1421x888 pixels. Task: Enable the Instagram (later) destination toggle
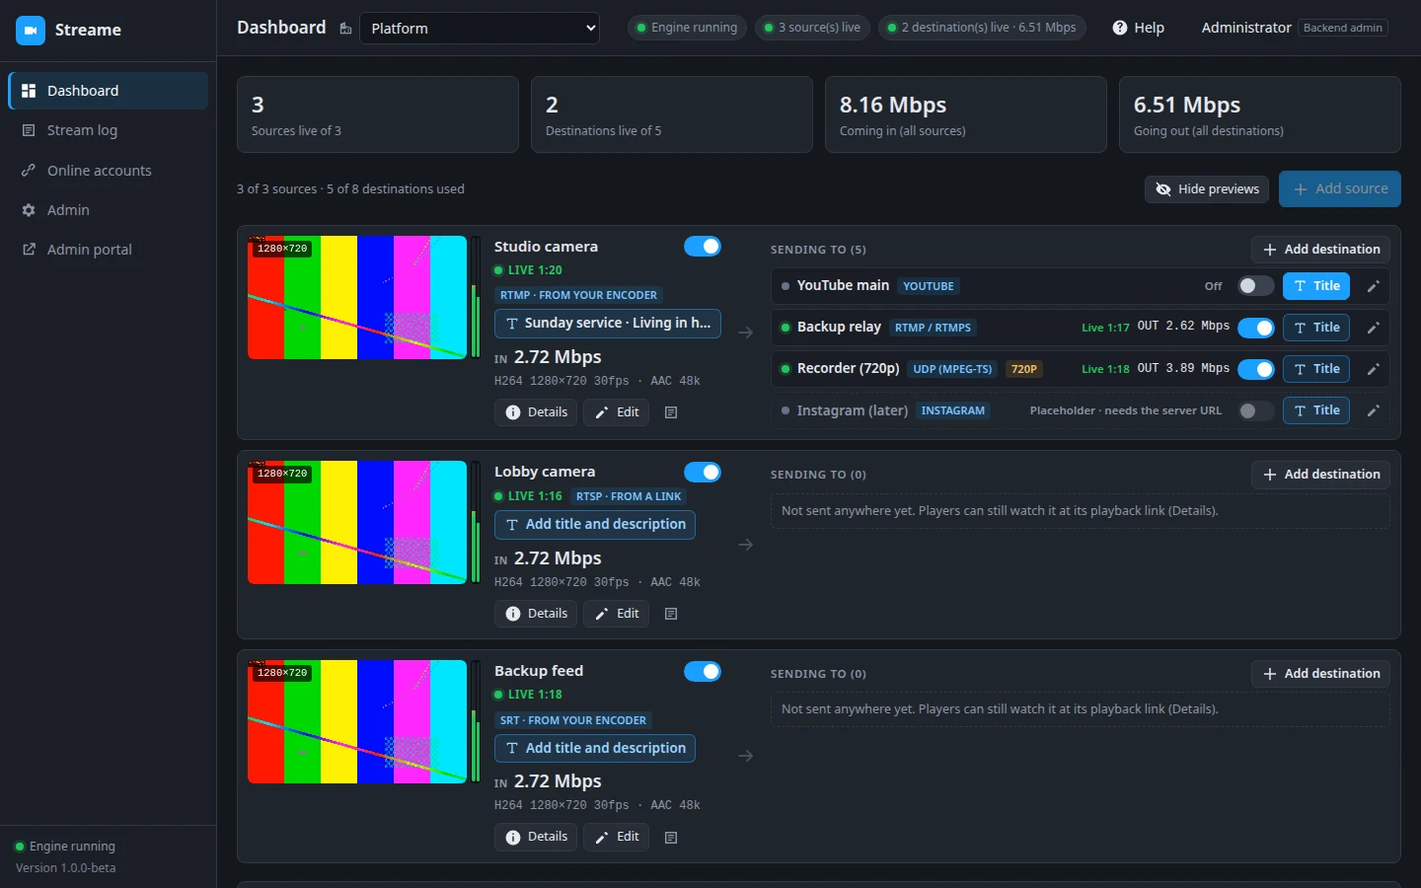tap(1256, 410)
